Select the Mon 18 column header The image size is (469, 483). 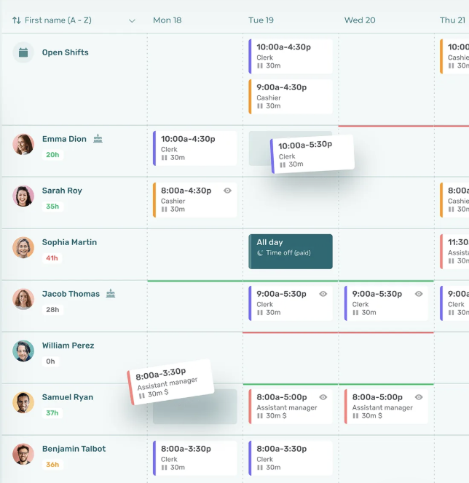pyautogui.click(x=167, y=20)
